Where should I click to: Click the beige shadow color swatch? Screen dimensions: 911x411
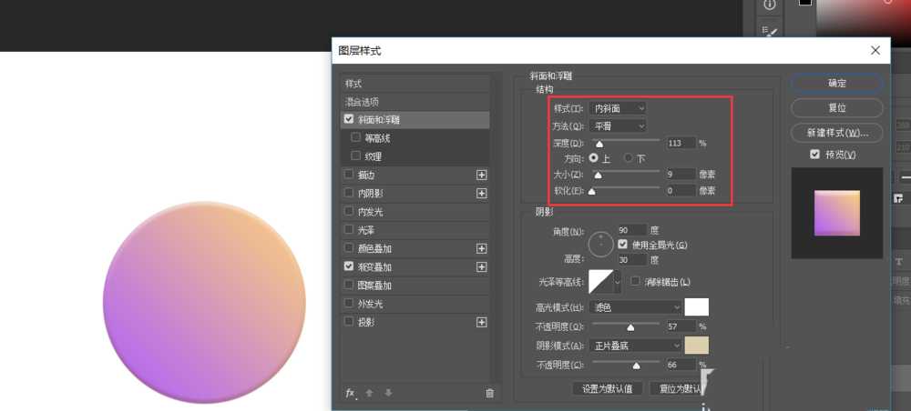point(696,346)
